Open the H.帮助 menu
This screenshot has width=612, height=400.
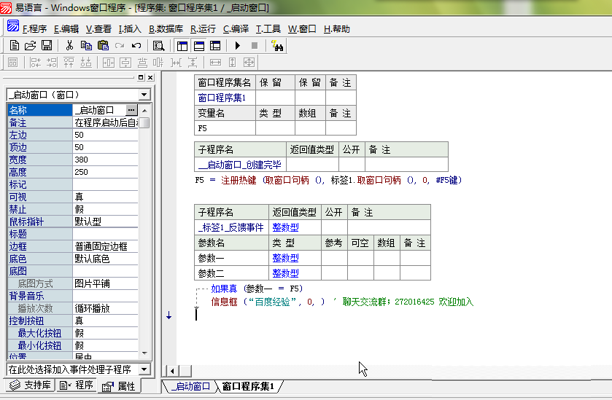337,29
